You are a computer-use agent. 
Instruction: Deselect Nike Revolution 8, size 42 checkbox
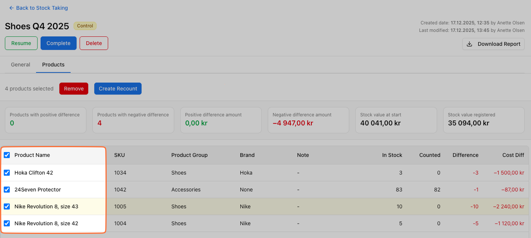click(x=7, y=223)
